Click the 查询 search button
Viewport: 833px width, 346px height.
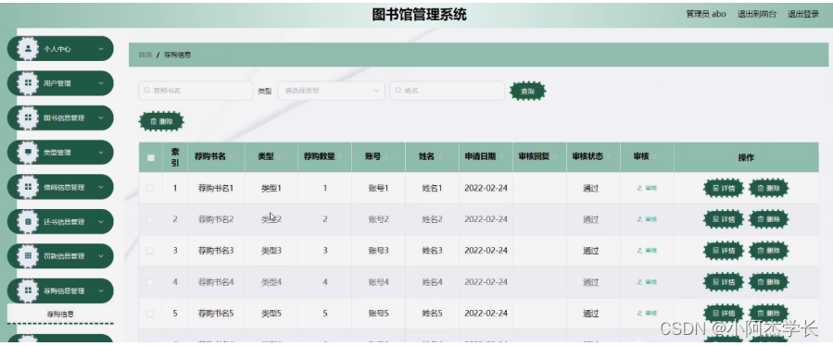point(527,92)
